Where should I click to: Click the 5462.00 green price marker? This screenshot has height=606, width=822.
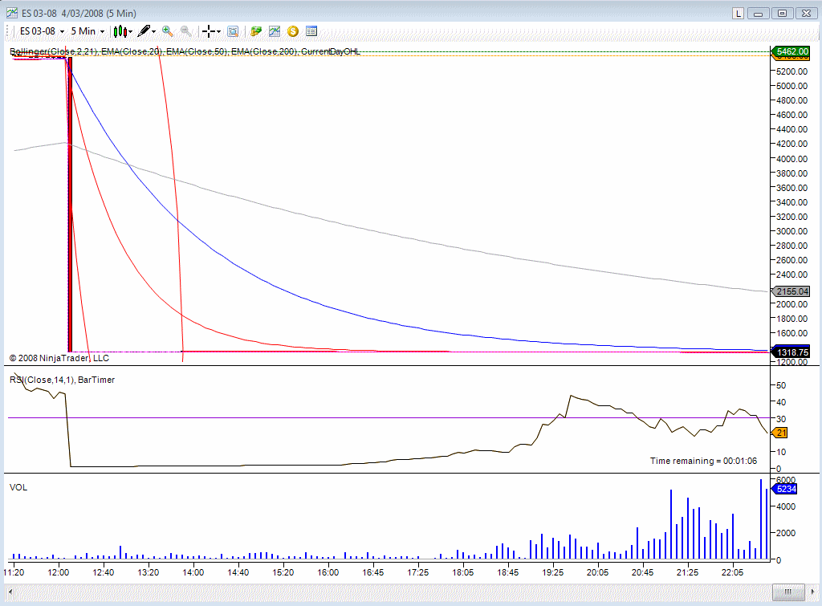(791, 51)
